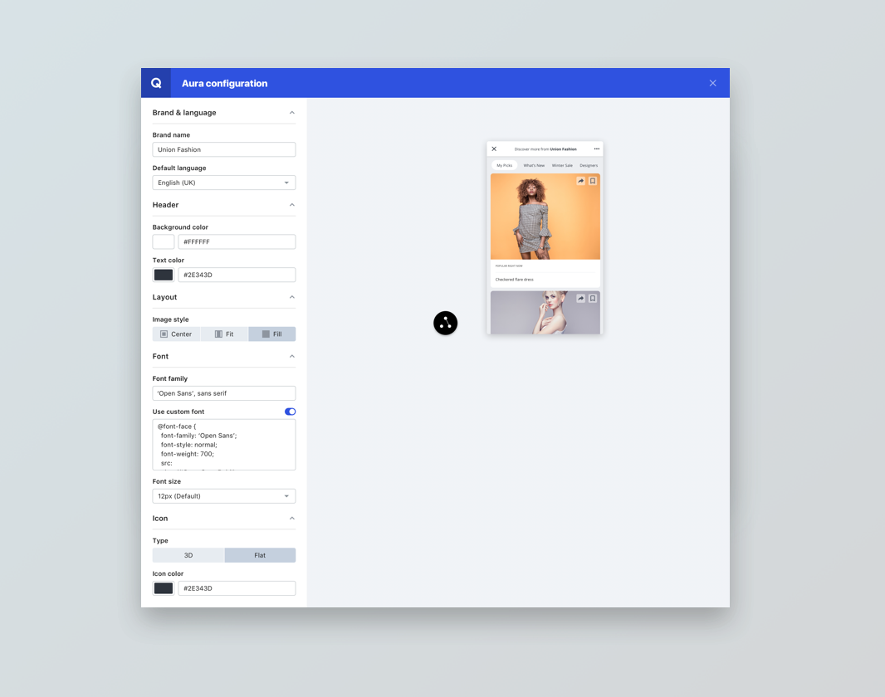Viewport: 885px width, 697px height.
Task: Close the Aura configuration dialog
Action: click(x=712, y=83)
